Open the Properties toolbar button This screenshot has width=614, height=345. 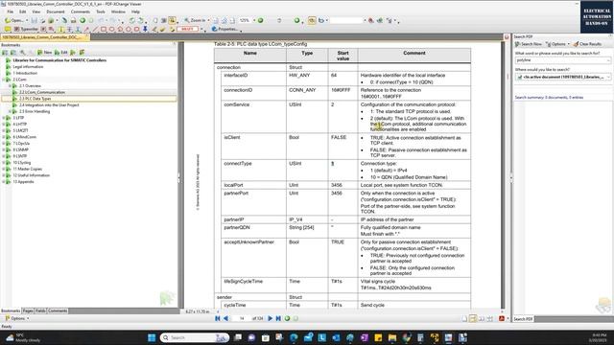pyautogui.click(x=225, y=30)
